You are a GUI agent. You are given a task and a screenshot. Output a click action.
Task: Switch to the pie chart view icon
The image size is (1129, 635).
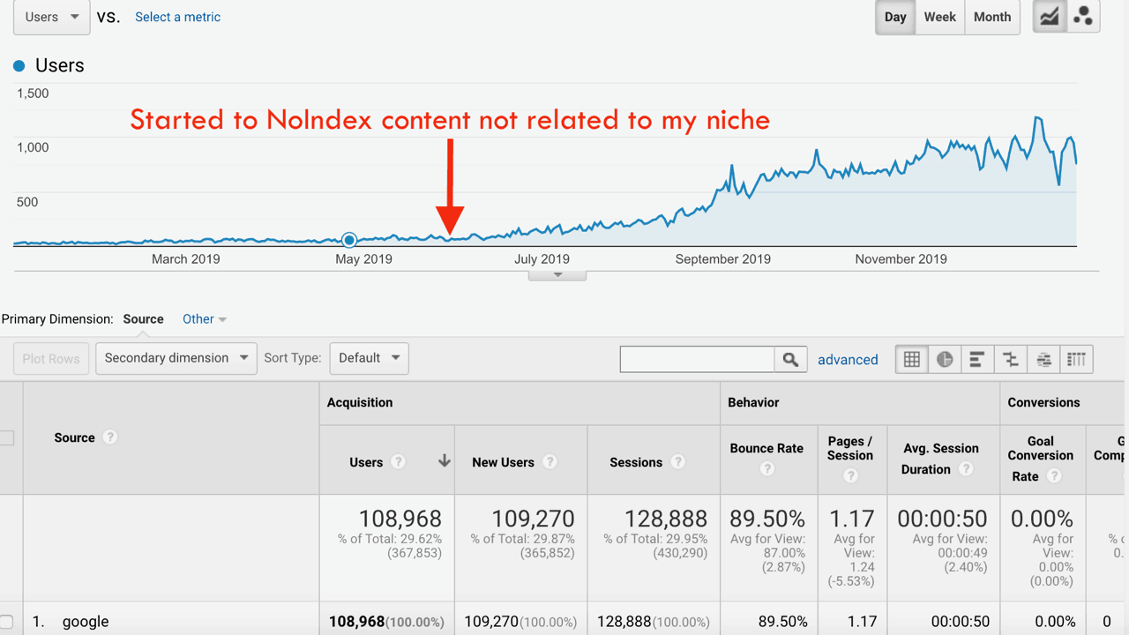[x=945, y=359]
